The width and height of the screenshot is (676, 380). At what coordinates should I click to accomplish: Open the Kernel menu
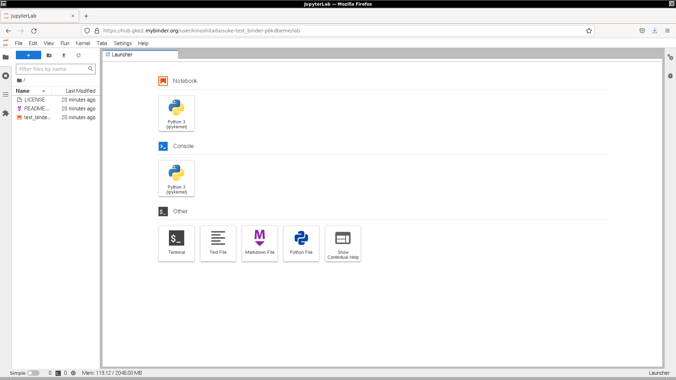[x=83, y=43]
